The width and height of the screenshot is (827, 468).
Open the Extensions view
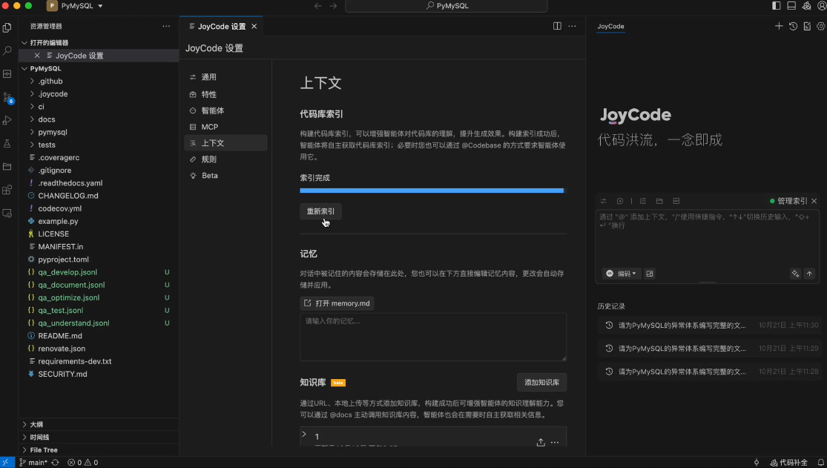point(7,190)
